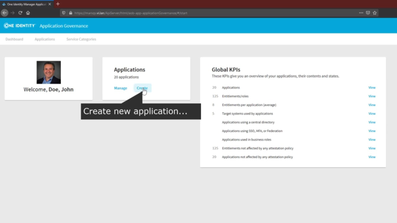Click 'Applications used in business roles' label

[x=247, y=139]
